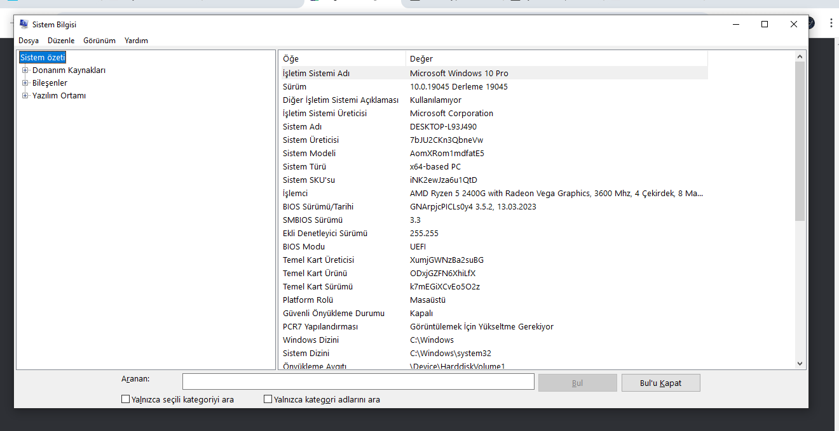Click value 10.0.19045 Derleme 19045
The height and width of the screenshot is (431, 839).
pos(458,86)
